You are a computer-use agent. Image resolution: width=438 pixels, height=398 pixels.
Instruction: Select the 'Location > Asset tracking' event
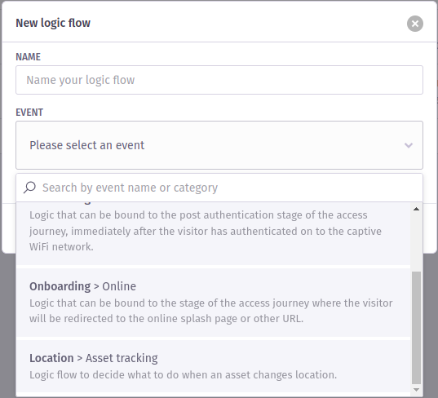click(213, 366)
